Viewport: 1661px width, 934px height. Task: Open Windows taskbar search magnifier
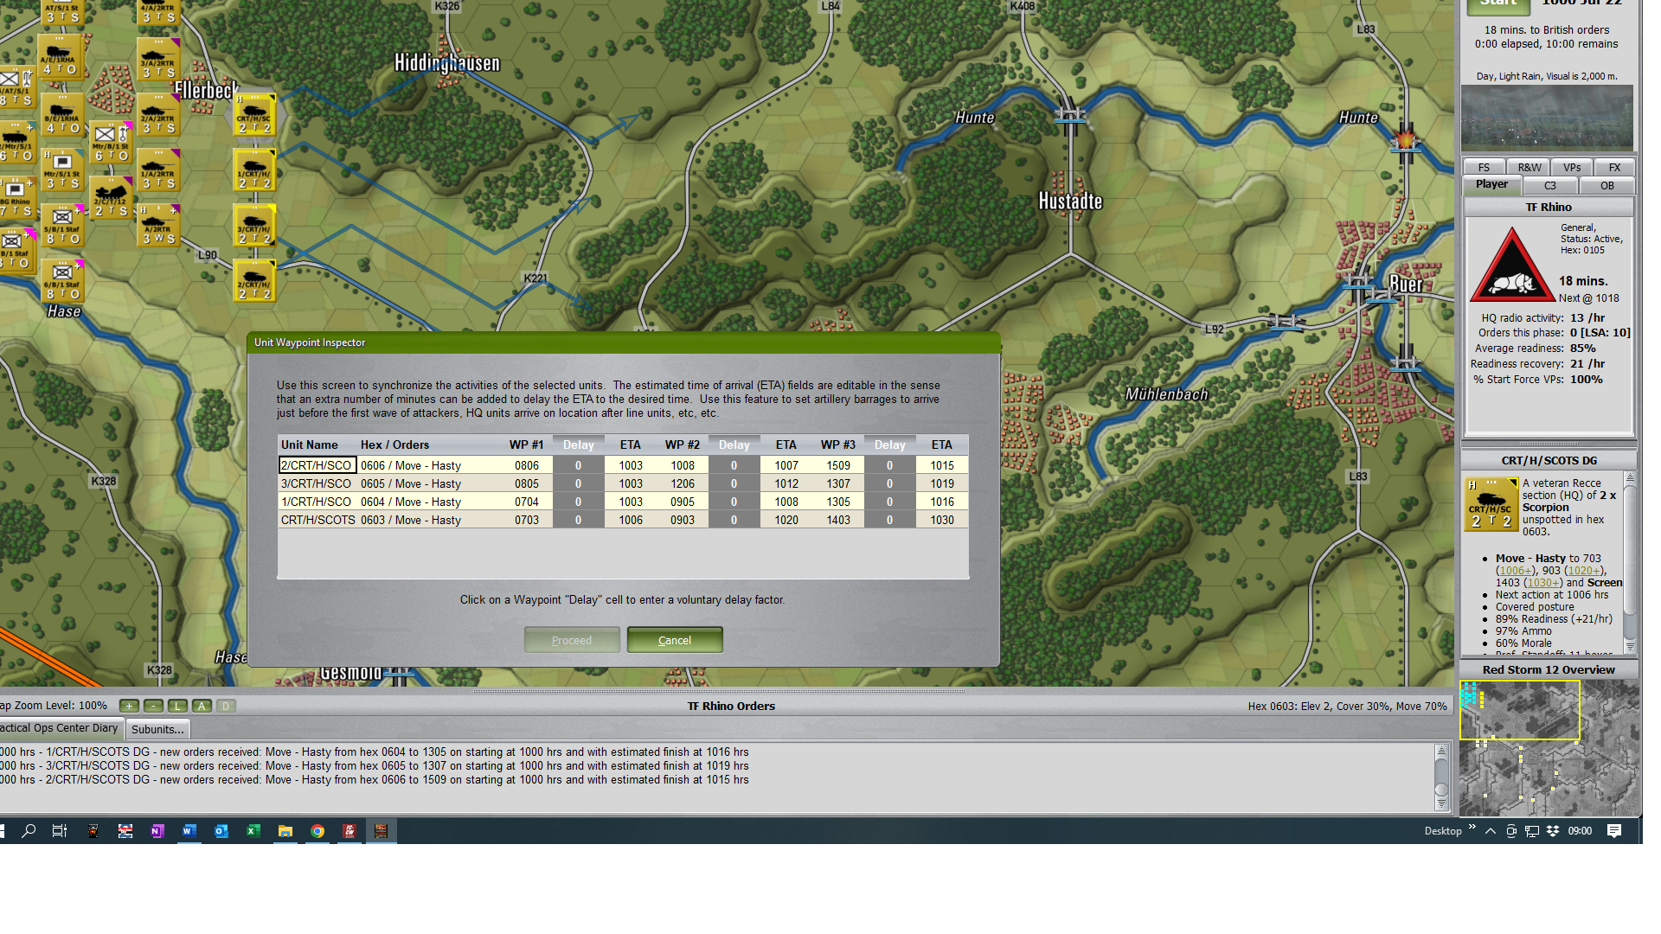click(x=29, y=831)
